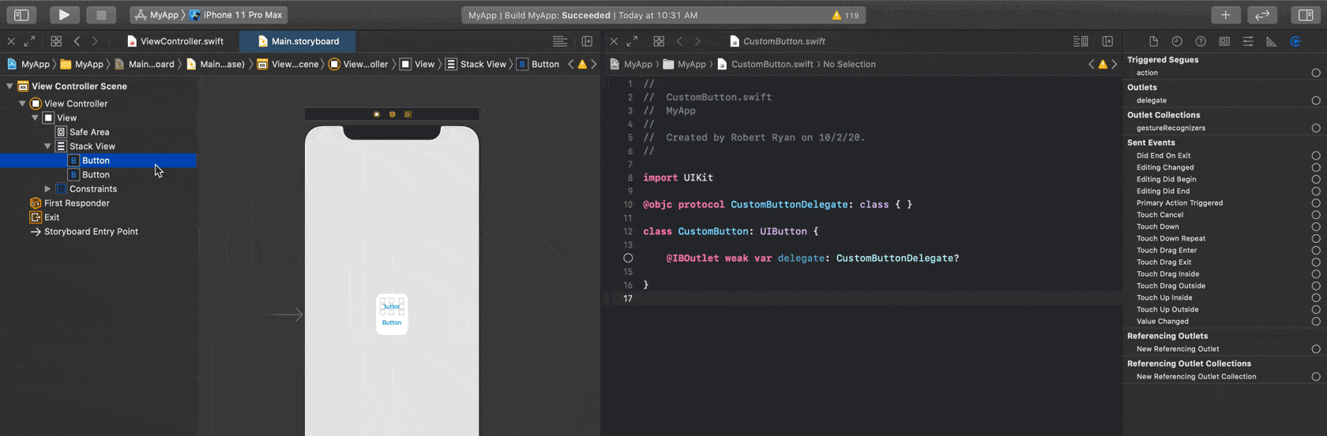Click the Value Changed connection circle
The image size is (1327, 436).
click(1316, 321)
